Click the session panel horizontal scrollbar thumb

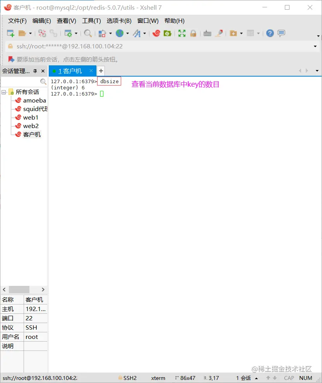[x=19, y=289]
